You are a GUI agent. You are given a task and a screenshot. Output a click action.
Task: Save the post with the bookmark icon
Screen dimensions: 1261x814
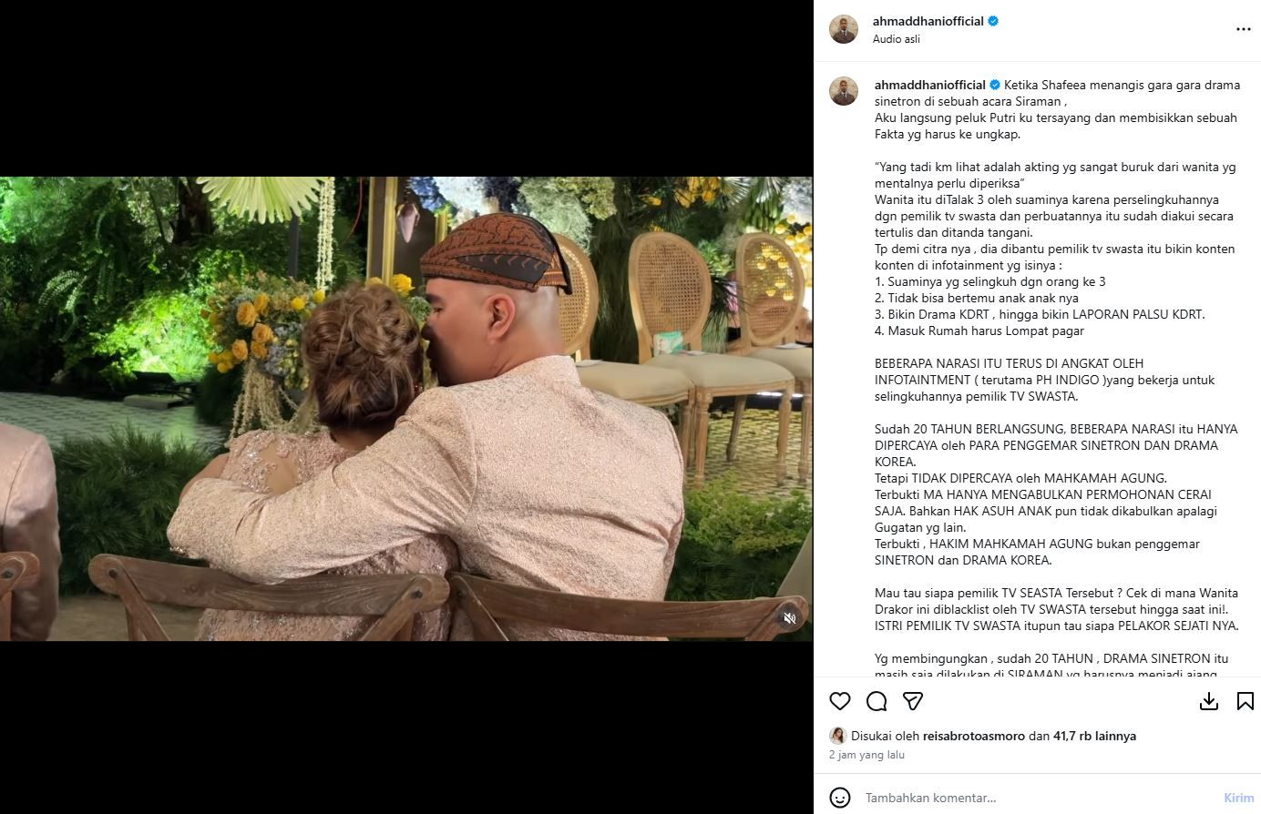point(1246,701)
